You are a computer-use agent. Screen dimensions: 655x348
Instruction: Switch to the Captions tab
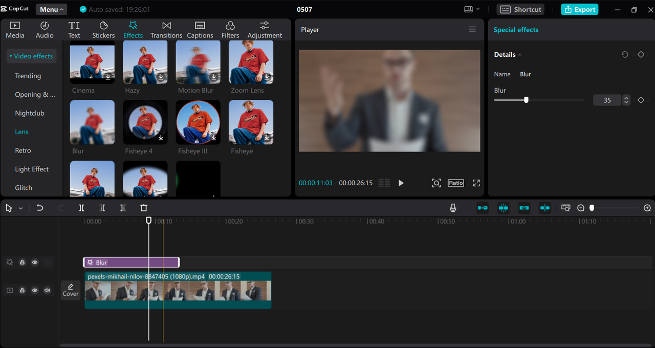(200, 30)
